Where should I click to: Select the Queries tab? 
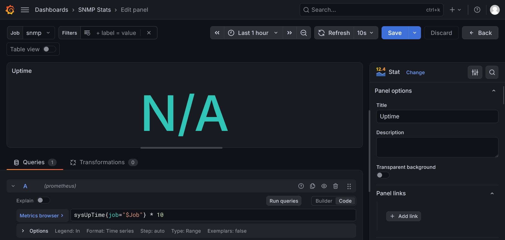(x=35, y=162)
